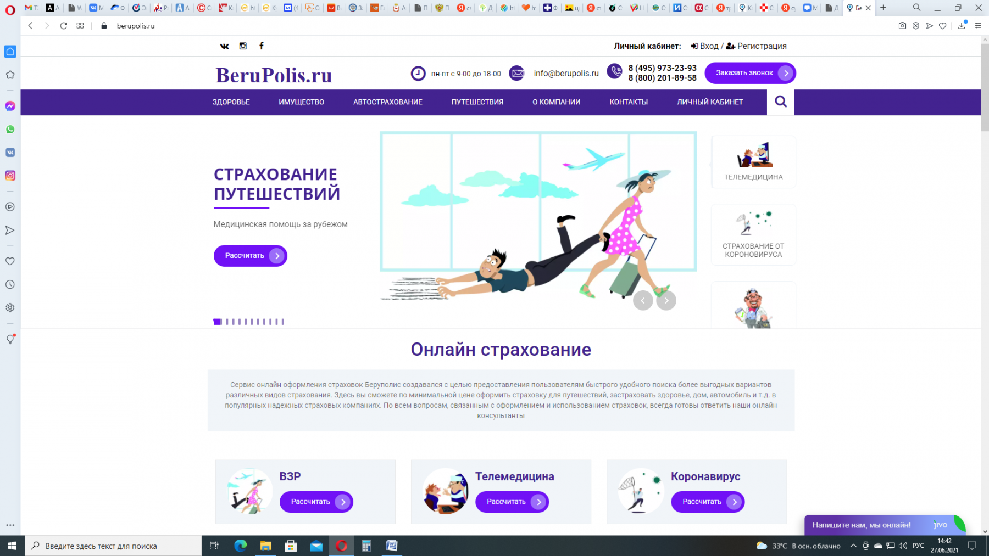Select the last slider pagination dot

282,322
